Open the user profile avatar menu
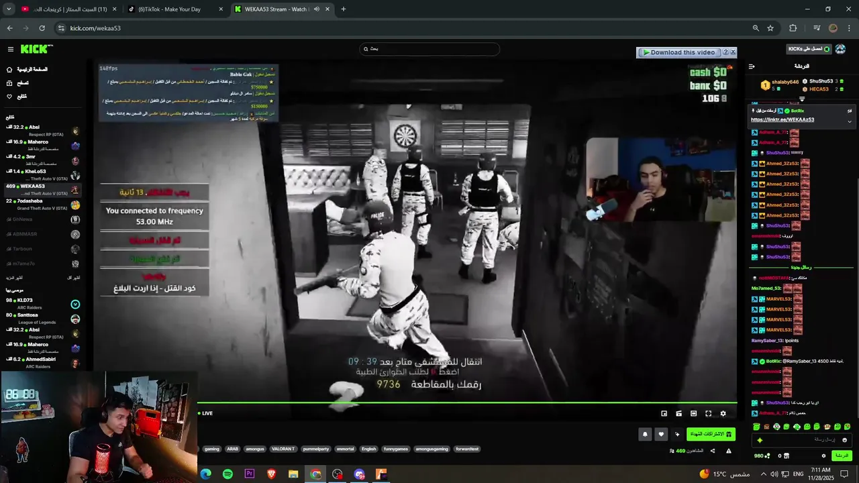Screen dimensions: 859x483 (x=840, y=49)
